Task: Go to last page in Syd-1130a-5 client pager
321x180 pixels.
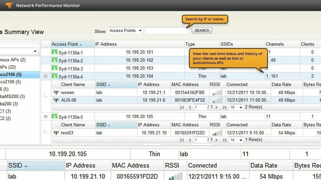Action: pos(225,140)
